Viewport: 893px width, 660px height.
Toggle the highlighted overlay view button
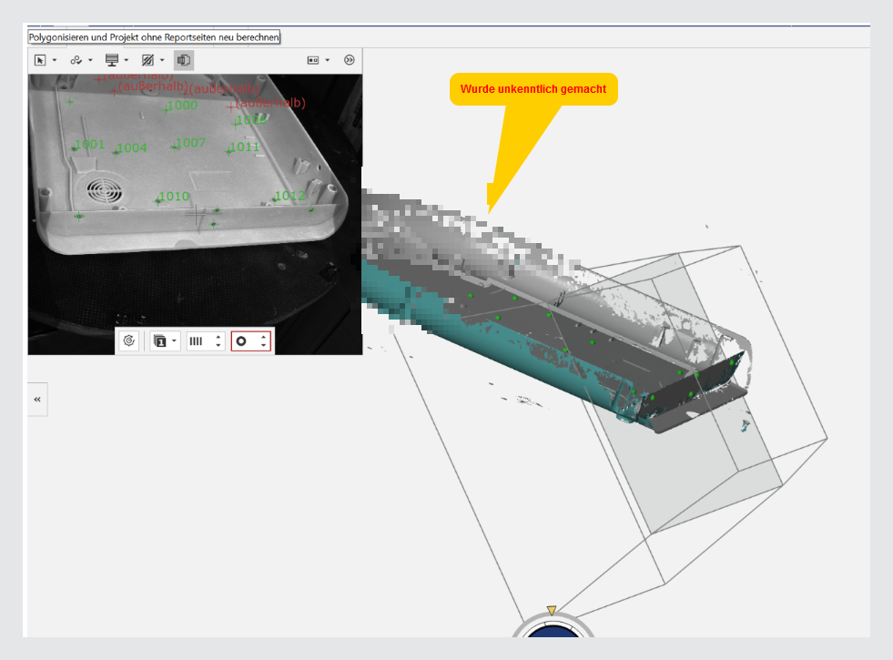point(184,60)
